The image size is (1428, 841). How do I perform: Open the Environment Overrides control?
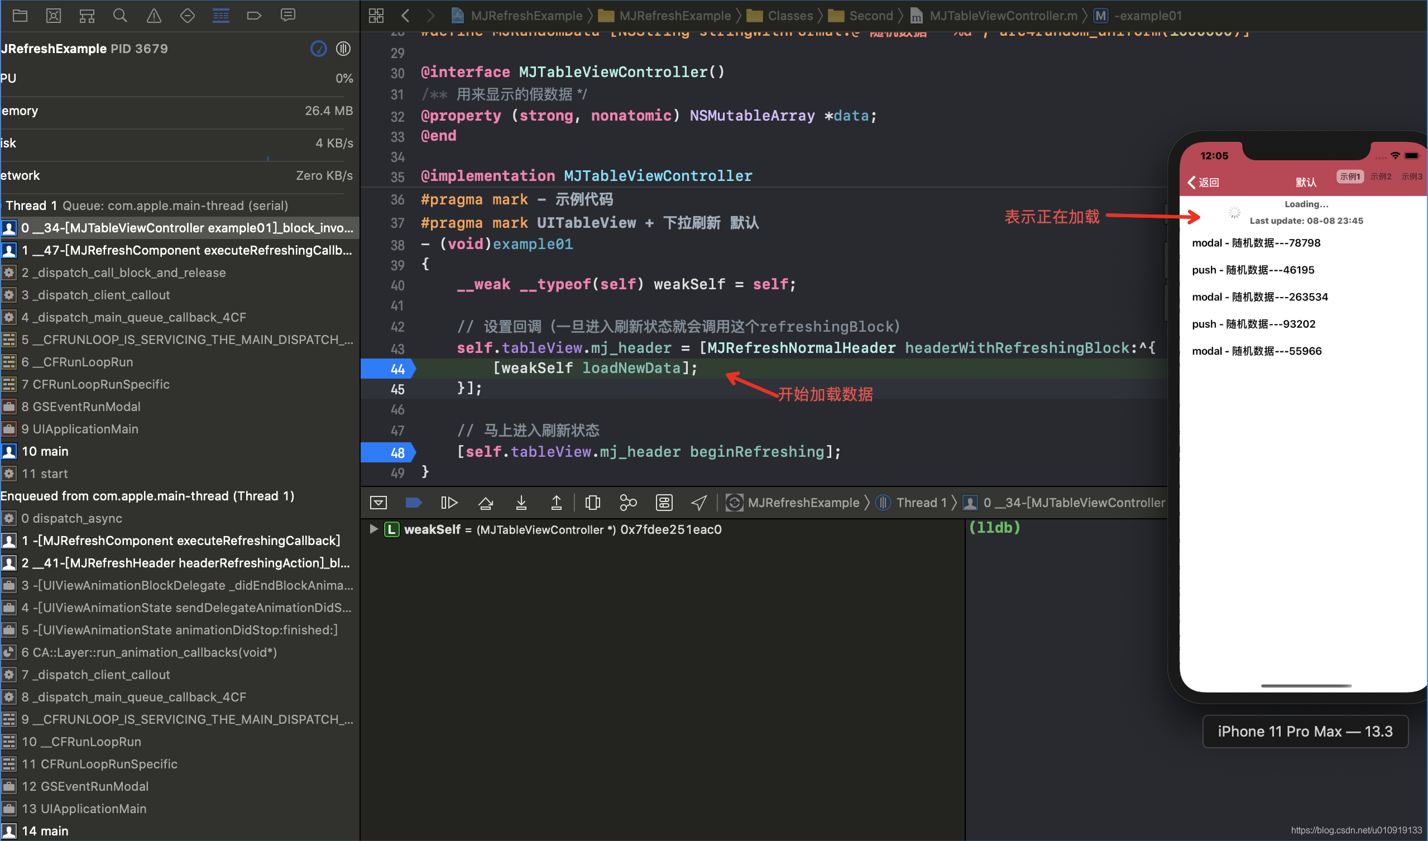[664, 503]
